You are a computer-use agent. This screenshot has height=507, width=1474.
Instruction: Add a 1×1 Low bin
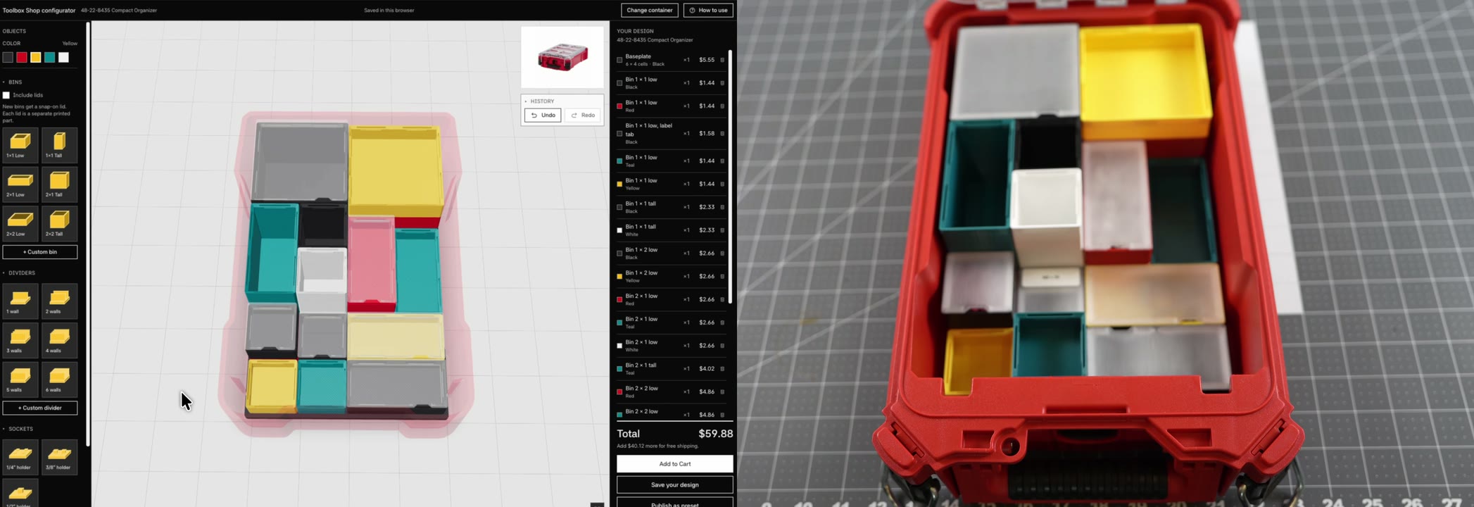(20, 146)
